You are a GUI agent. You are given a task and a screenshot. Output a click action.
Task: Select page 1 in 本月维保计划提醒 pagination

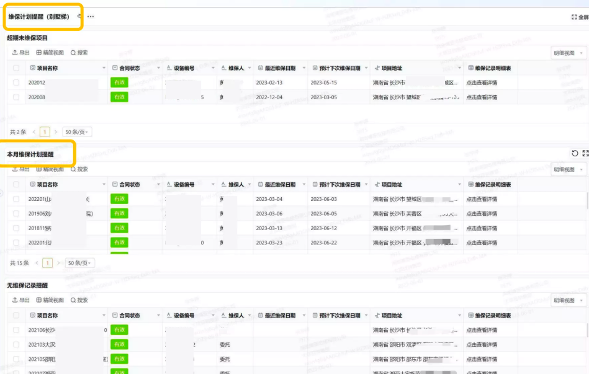[x=47, y=263]
